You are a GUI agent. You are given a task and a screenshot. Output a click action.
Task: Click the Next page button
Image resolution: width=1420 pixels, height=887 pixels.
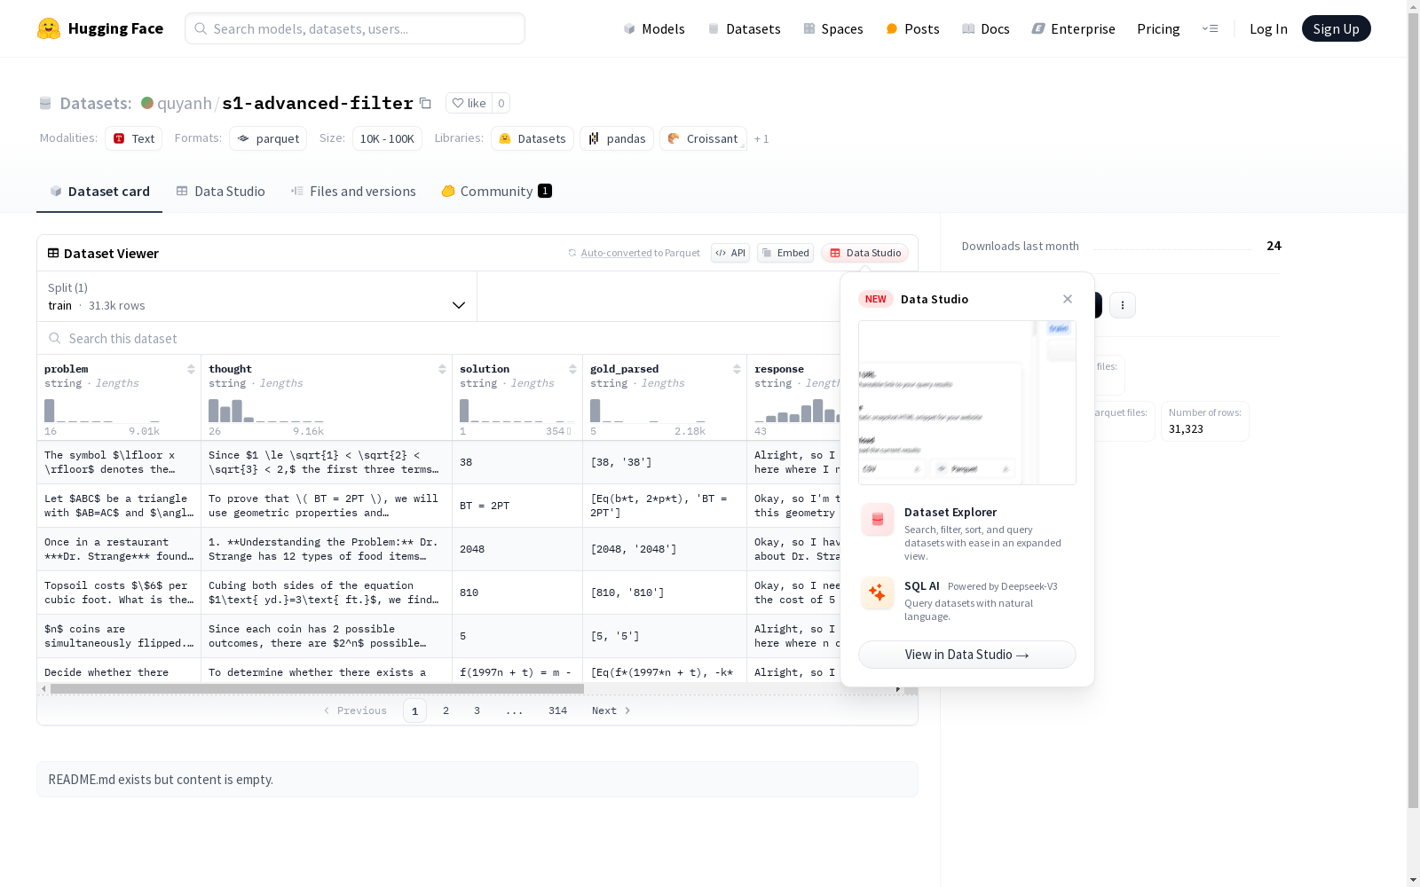(x=611, y=710)
